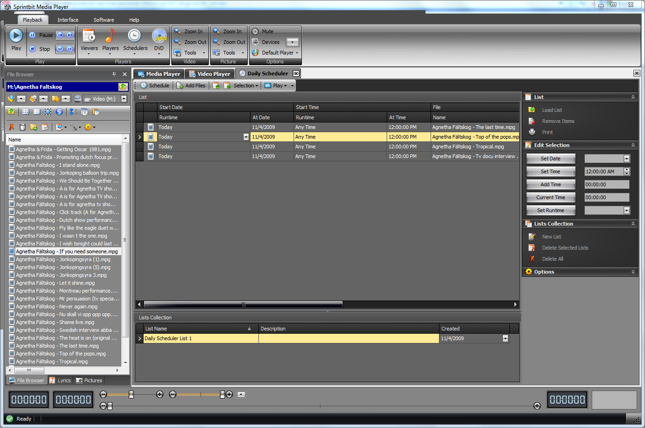Click the Devices icon in Options
This screenshot has height=428, width=645.
click(x=255, y=42)
